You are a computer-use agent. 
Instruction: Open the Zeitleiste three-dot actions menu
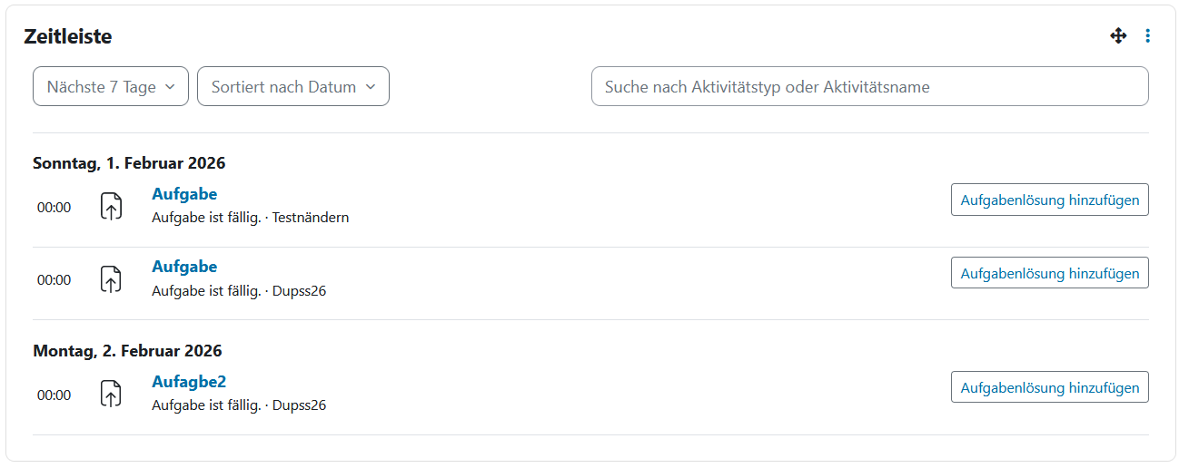tap(1147, 36)
